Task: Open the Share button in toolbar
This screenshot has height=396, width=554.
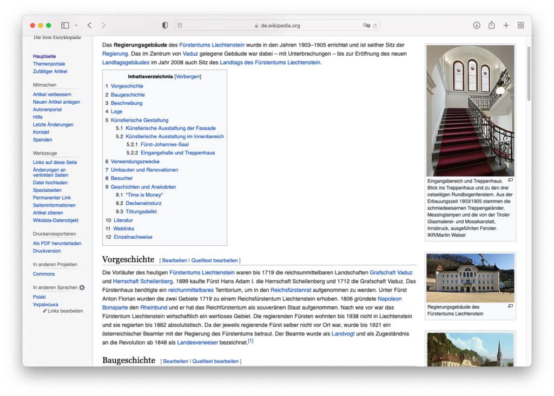Action: click(x=491, y=25)
